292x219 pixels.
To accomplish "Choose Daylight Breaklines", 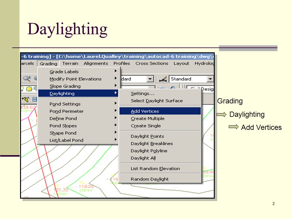I will [160, 143].
